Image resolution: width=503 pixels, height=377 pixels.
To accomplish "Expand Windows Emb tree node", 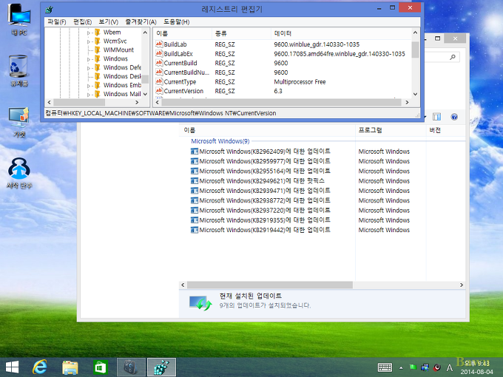I will tap(89, 86).
